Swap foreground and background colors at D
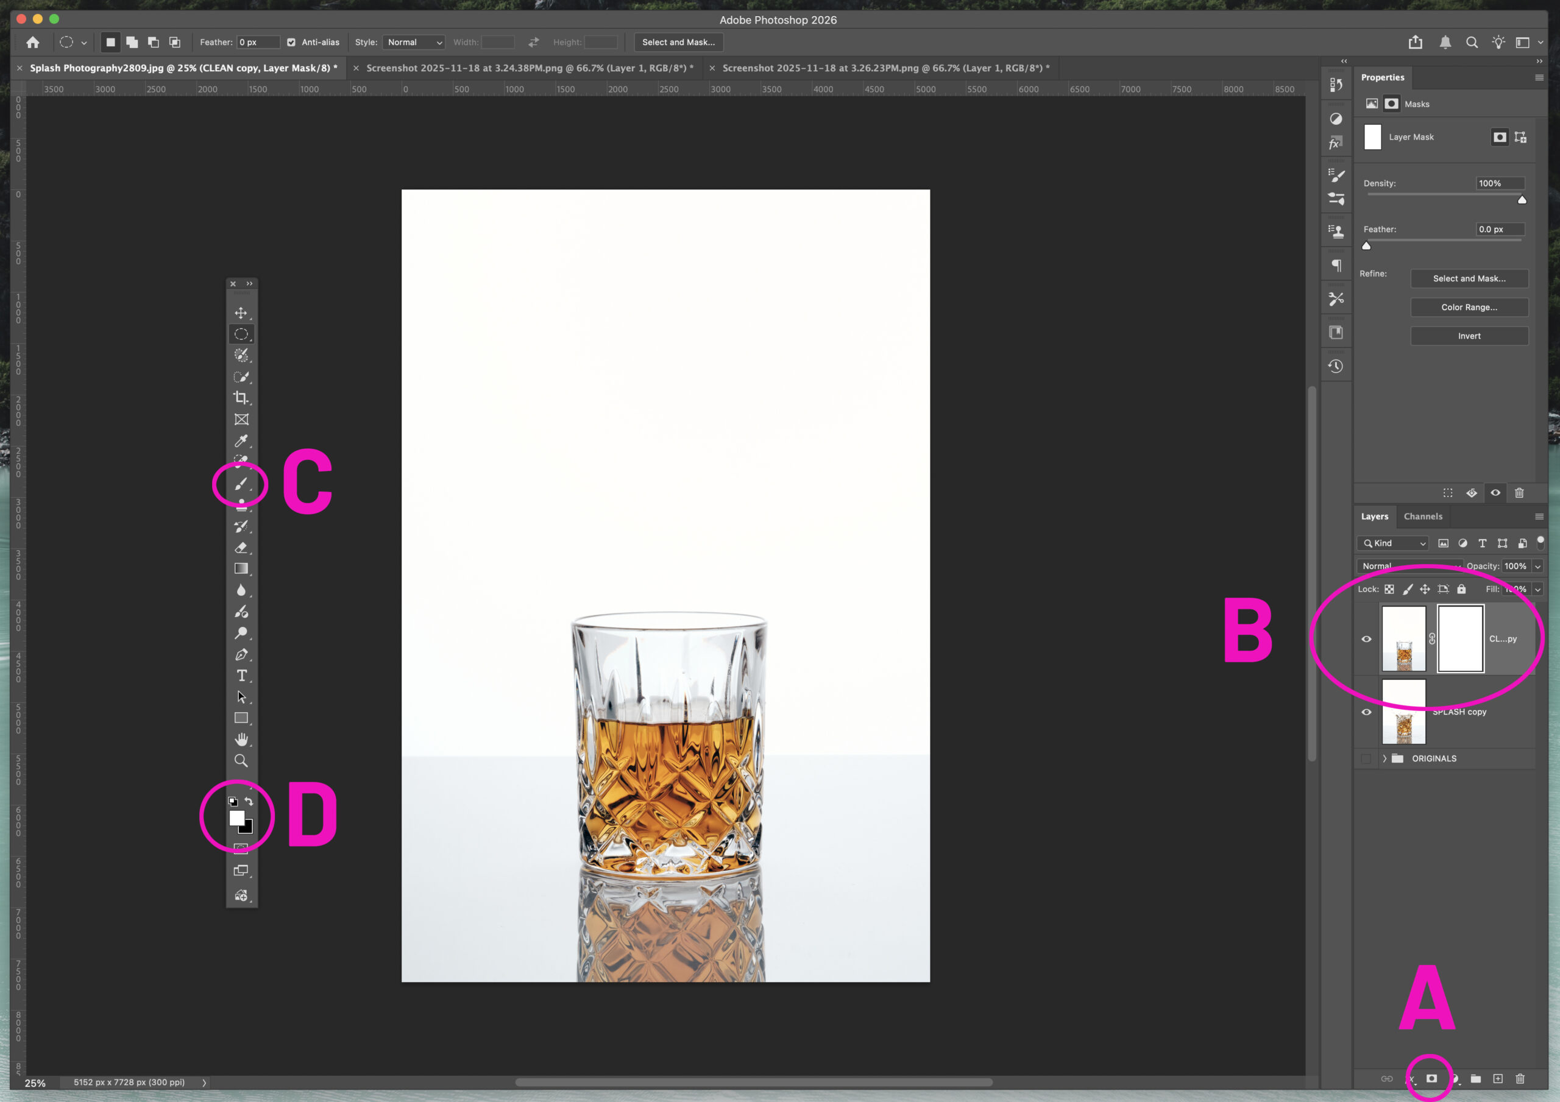 (249, 801)
